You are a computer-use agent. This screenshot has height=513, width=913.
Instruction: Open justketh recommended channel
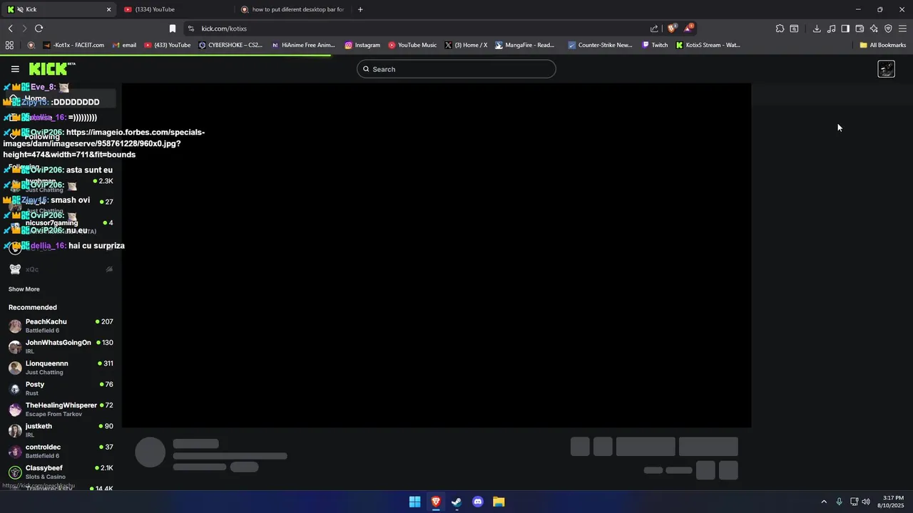click(61, 430)
